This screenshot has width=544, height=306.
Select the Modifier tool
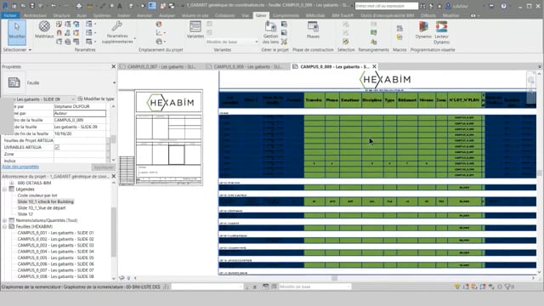pos(17,32)
